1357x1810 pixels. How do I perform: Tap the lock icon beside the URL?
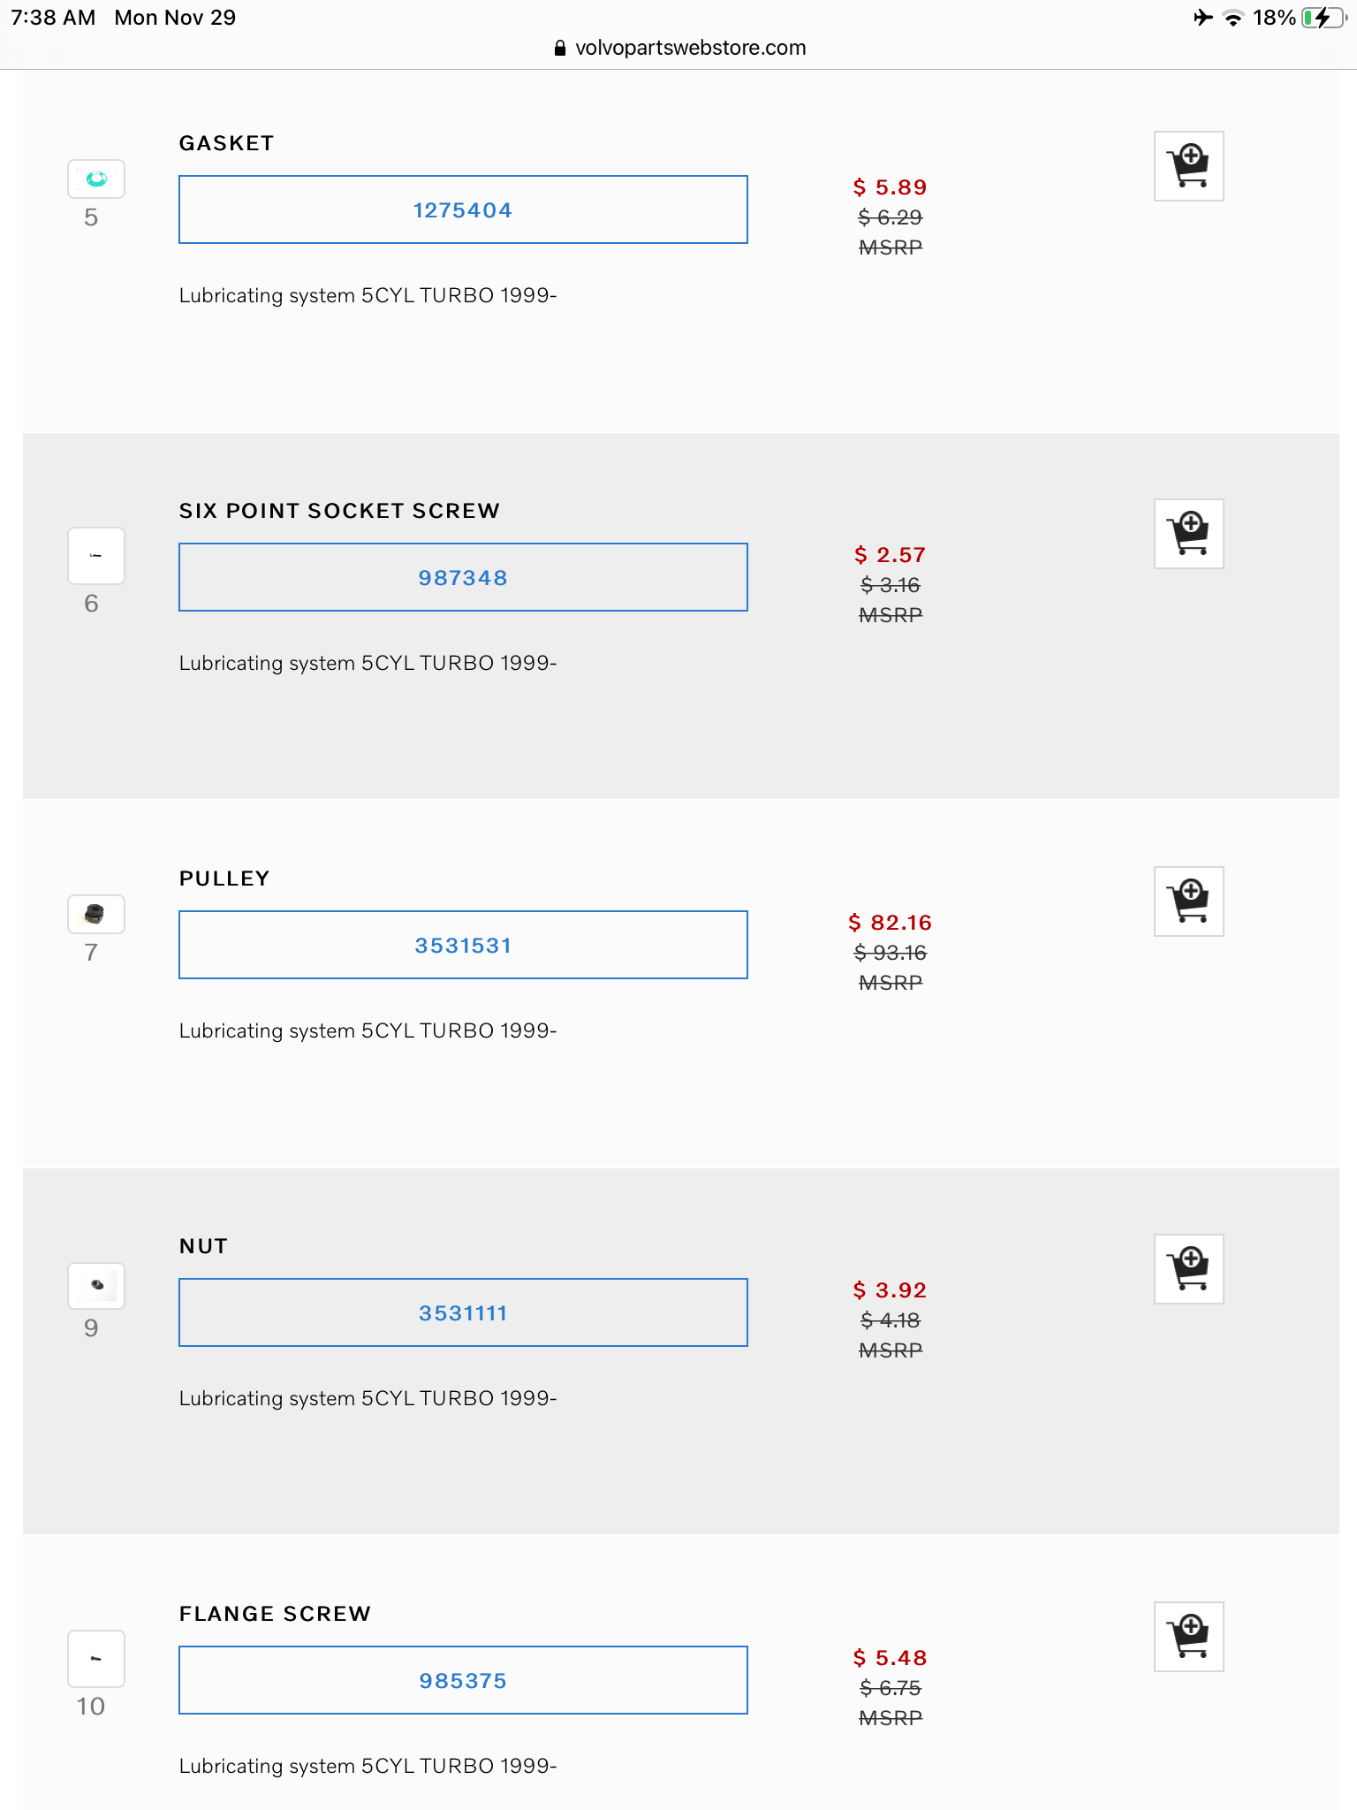[x=559, y=49]
